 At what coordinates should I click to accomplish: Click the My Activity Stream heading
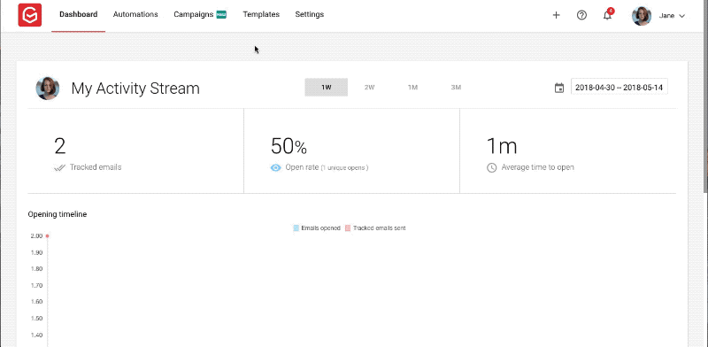135,89
